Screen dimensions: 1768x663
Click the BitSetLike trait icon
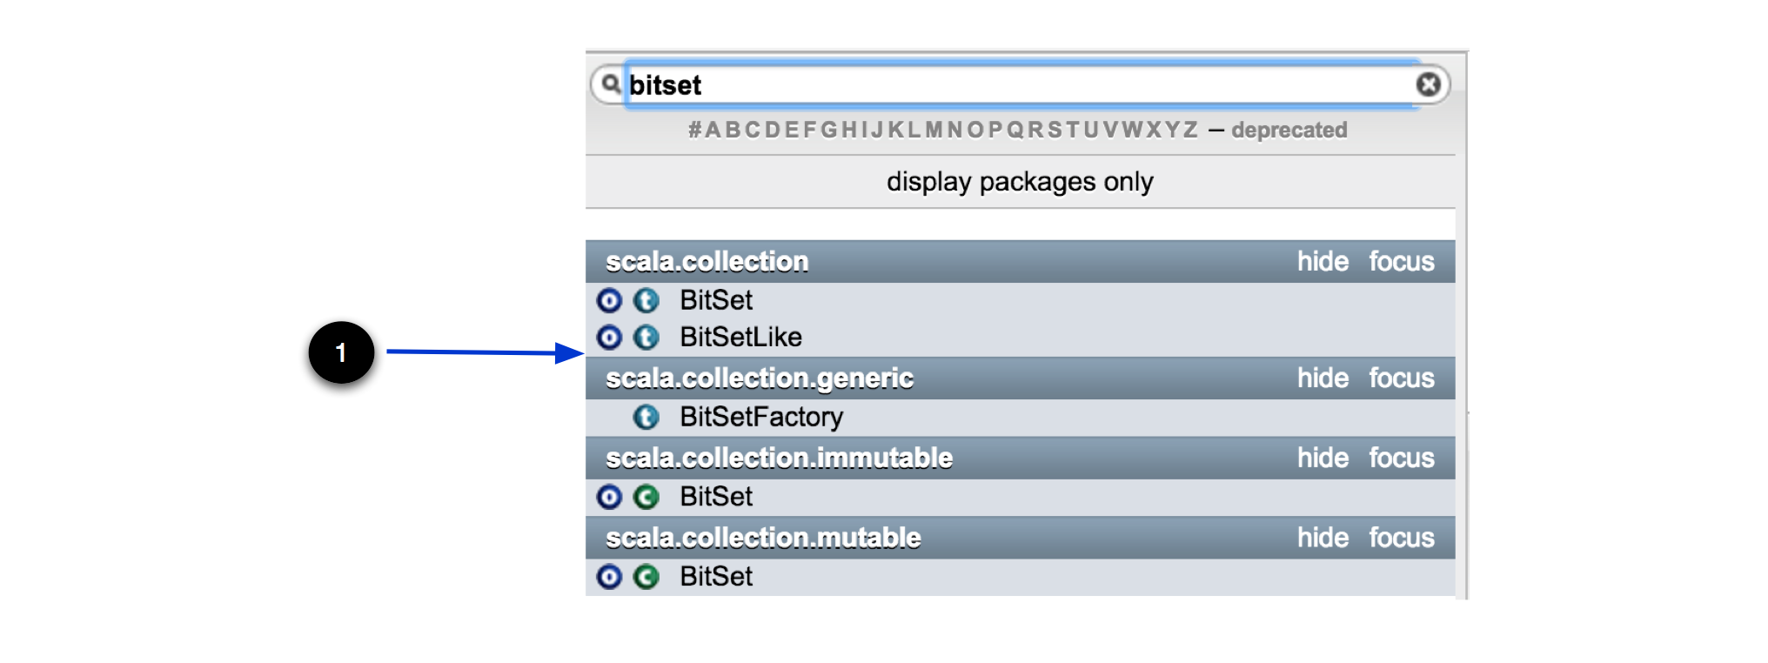coord(646,337)
